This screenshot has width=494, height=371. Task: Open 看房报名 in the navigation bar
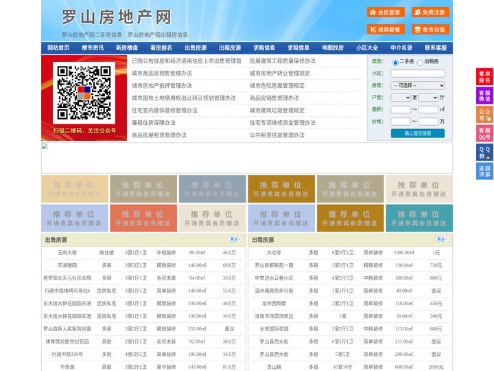(161, 48)
